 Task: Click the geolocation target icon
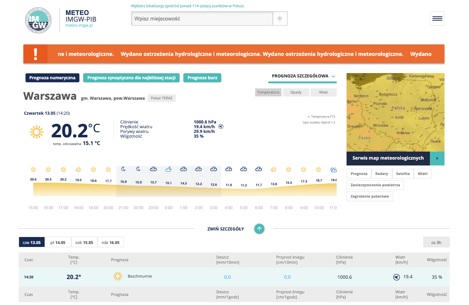pyautogui.click(x=280, y=19)
